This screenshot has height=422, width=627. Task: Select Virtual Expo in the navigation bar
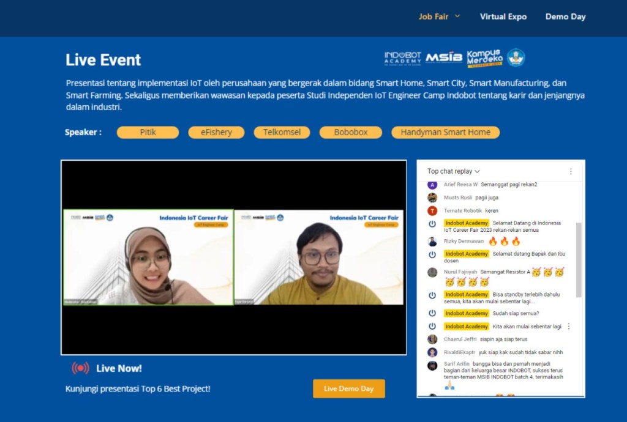(x=503, y=17)
